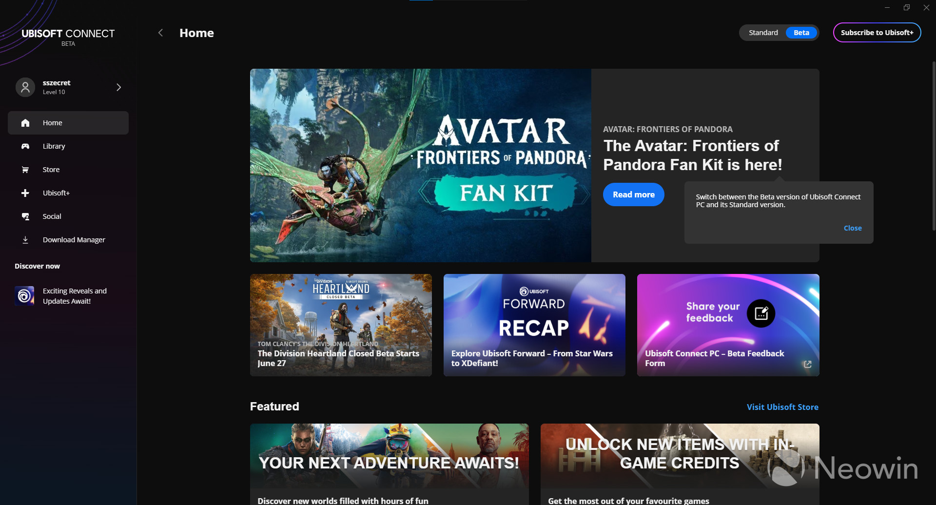Open The Division Heartland Closed Beta tile
Image resolution: width=936 pixels, height=505 pixels.
pos(340,325)
